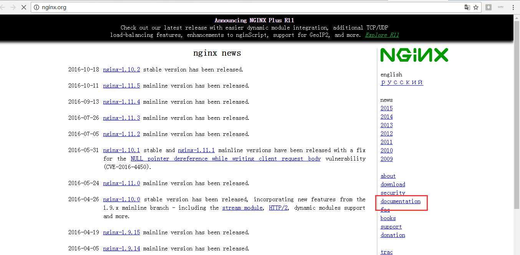Click the date 2016-10-18
The height and width of the screenshot is (255, 520).
pos(84,70)
